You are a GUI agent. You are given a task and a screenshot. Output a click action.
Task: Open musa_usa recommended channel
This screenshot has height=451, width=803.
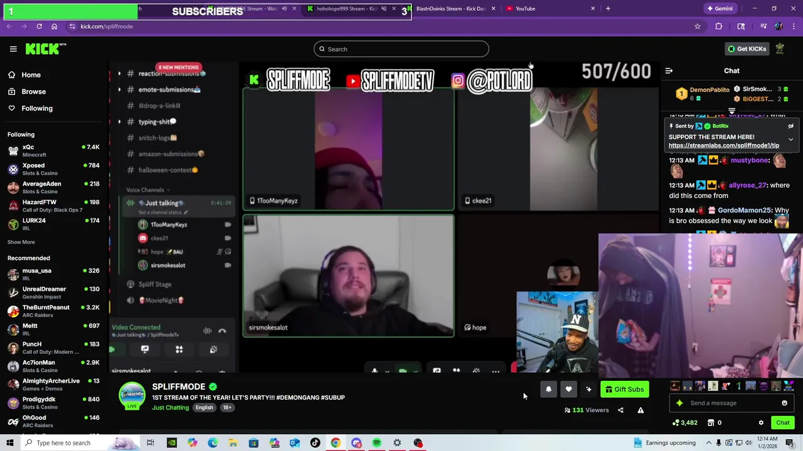point(53,274)
